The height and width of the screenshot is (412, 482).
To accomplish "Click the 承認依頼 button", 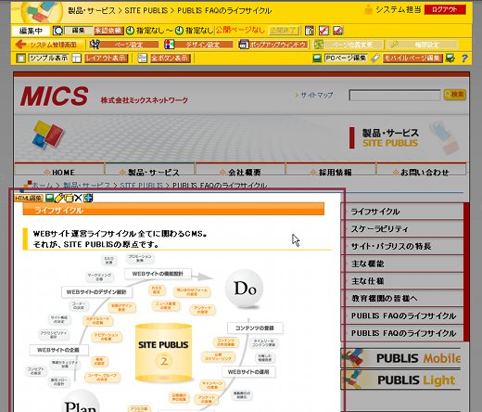I will coord(108,31).
